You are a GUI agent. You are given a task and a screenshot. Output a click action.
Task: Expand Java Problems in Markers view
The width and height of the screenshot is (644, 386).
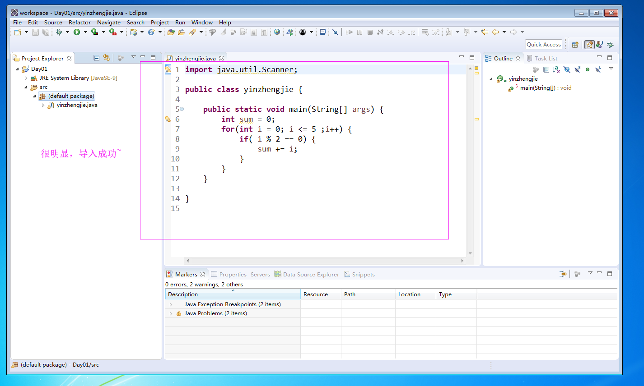[x=171, y=313]
